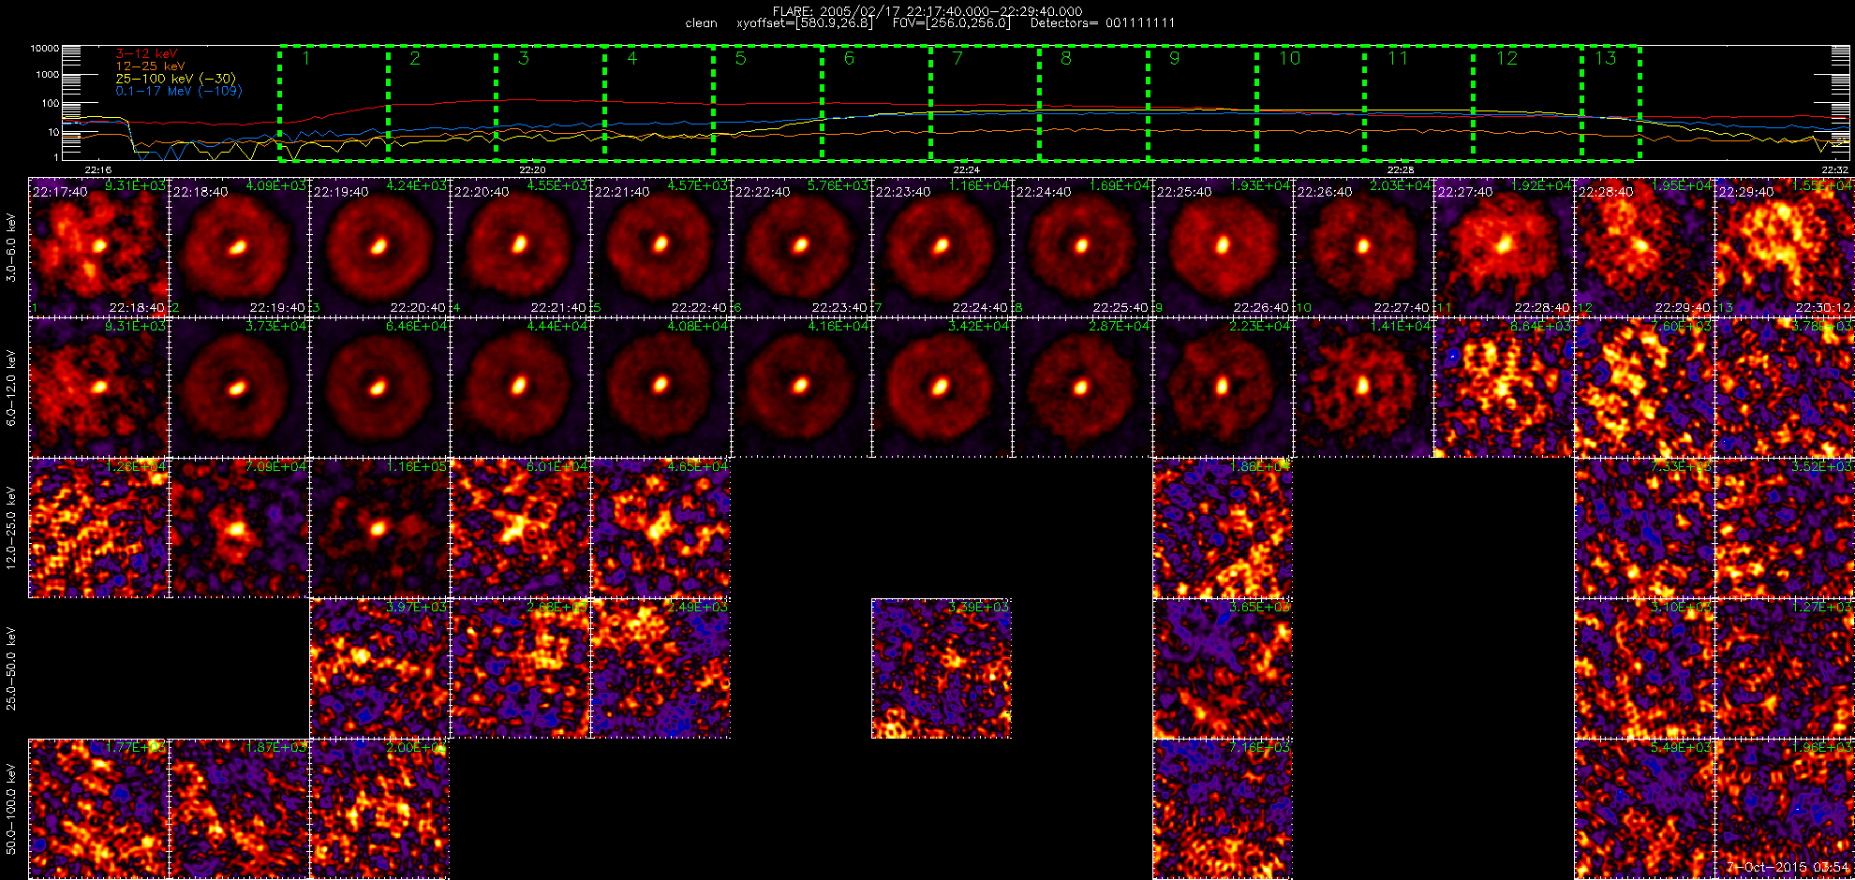Select the 6.0-12.0 keV image with peak 2.23E+04

point(1223,388)
